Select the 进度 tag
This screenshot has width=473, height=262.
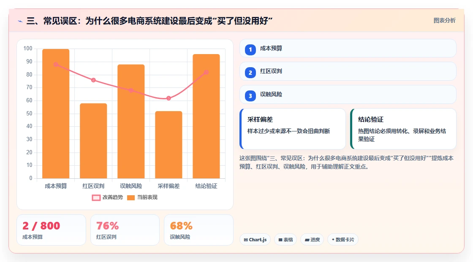[312, 240]
